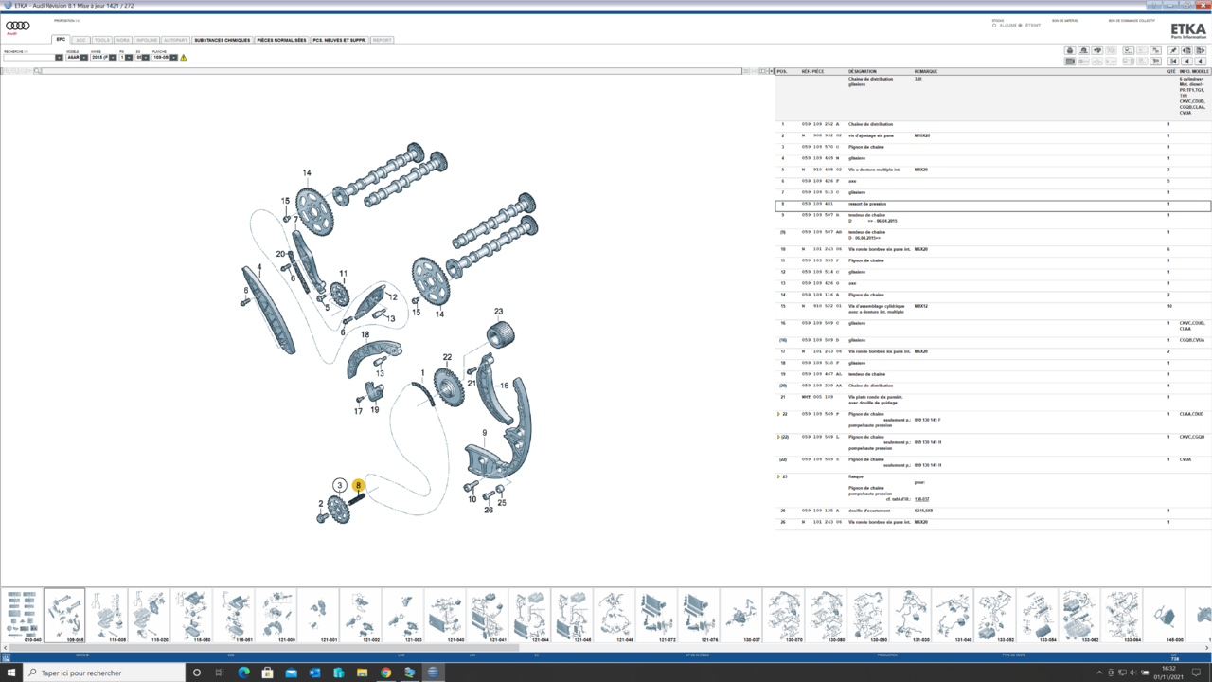The width and height of the screenshot is (1212, 682).
Task: Click the print icon in the toolbar
Action: (1070, 51)
